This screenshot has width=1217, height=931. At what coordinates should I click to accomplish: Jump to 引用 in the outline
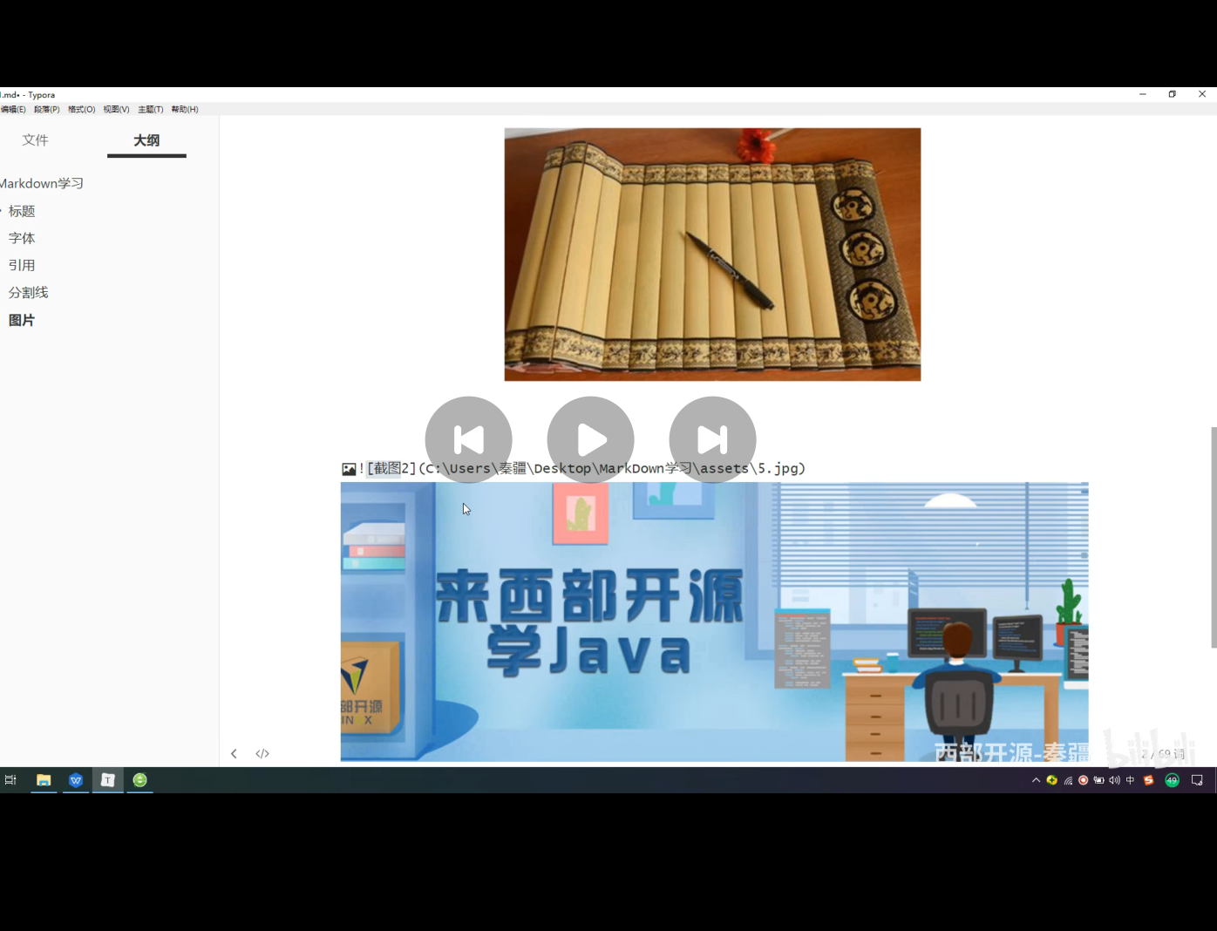pyautogui.click(x=22, y=265)
